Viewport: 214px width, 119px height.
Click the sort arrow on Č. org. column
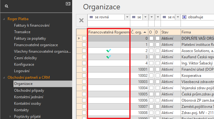[145, 32]
